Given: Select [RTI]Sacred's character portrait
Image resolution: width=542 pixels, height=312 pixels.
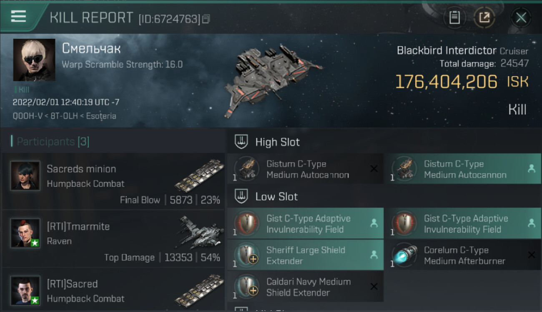Looking at the screenshot, I should 25,290.
